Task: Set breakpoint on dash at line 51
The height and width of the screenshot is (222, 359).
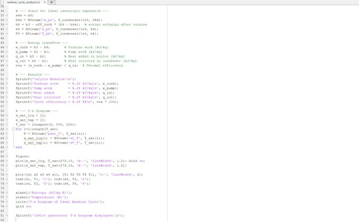Action: tap(7, 79)
